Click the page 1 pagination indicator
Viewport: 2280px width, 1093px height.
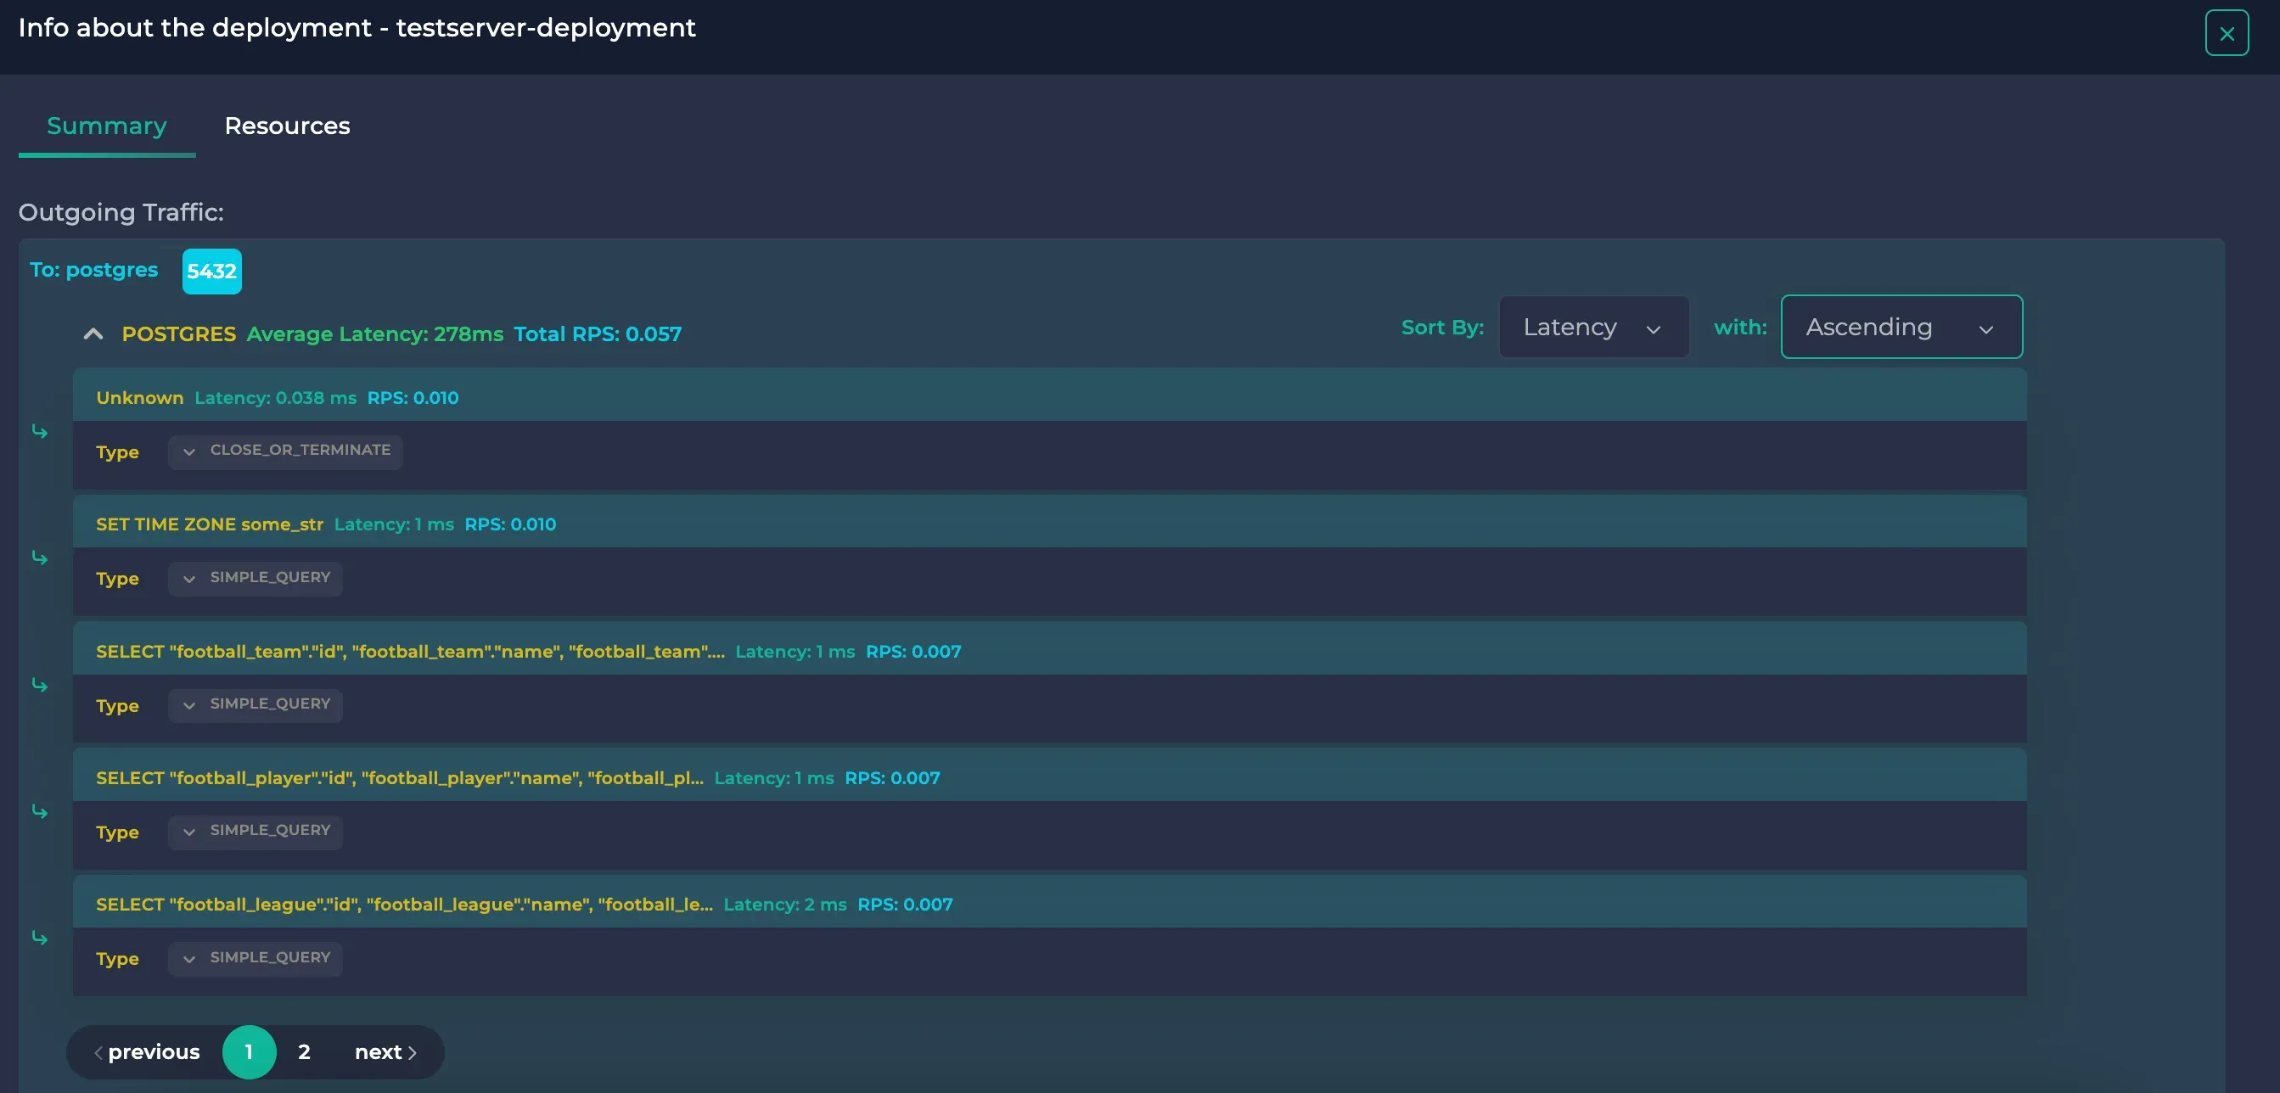pos(249,1051)
